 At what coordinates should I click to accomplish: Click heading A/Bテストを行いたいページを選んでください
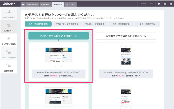click(x=59, y=15)
